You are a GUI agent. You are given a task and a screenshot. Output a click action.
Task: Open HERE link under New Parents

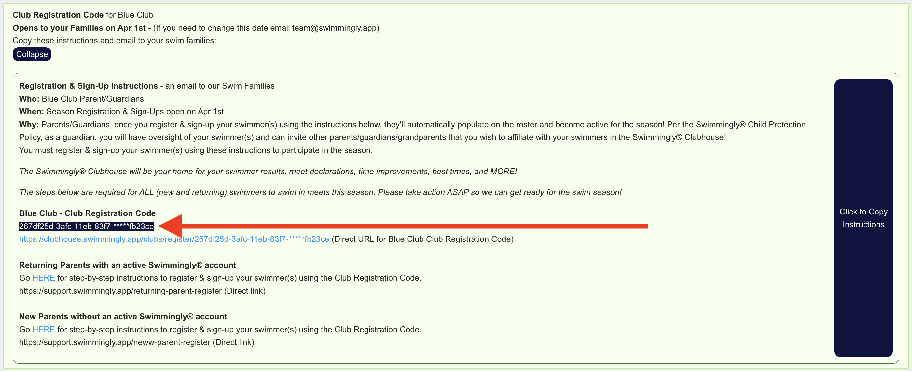pos(43,330)
